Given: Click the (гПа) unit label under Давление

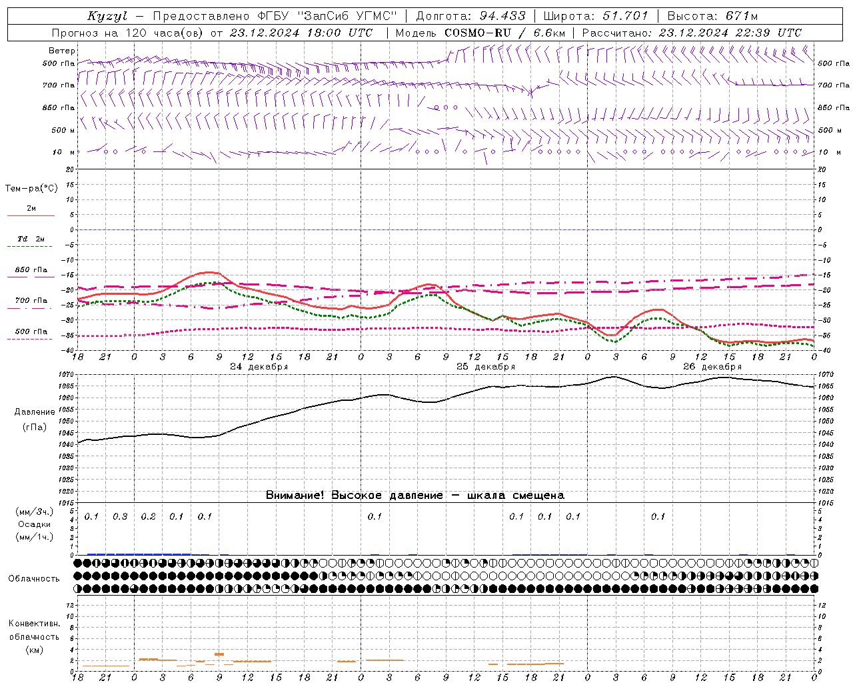Looking at the screenshot, I should [x=35, y=428].
